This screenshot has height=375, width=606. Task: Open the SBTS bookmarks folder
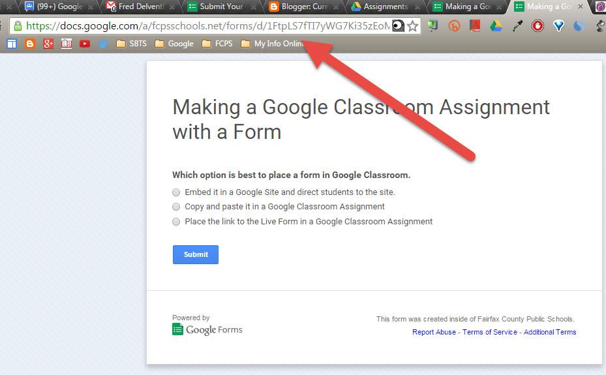click(131, 44)
